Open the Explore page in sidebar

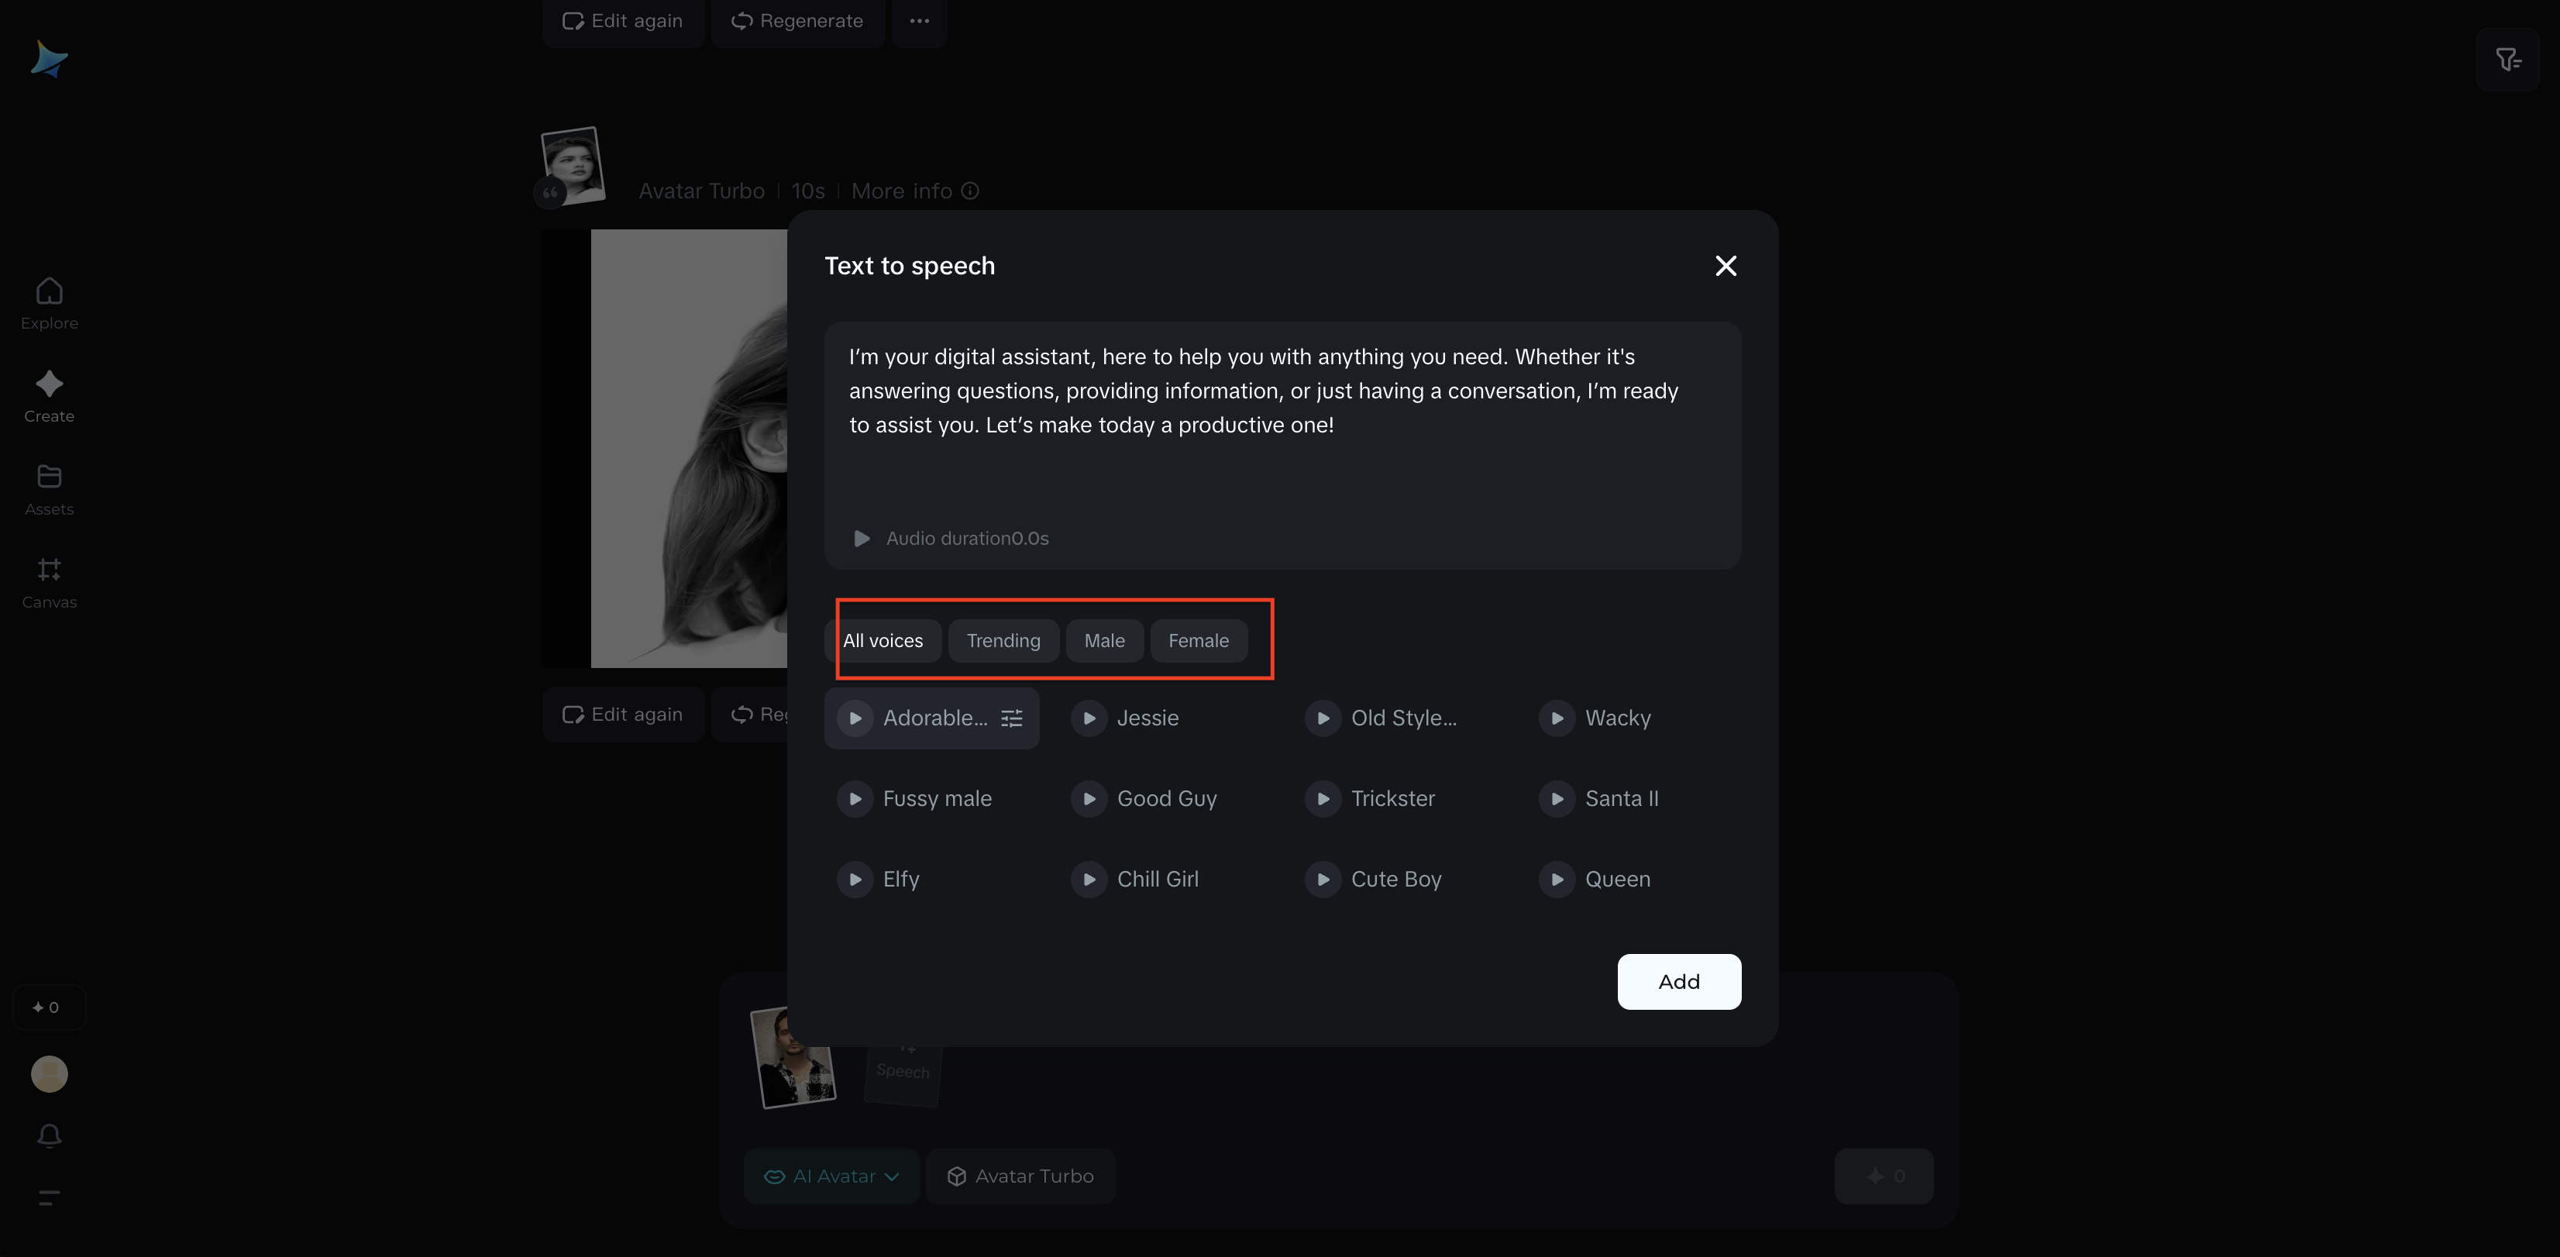[x=49, y=303]
